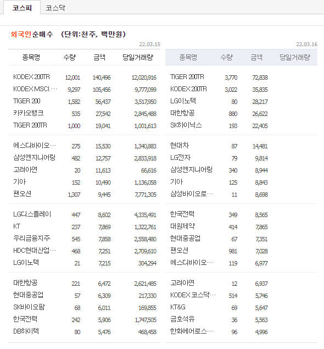Click 삼성엔지니어링 in the 22.03.15 table
This screenshot has width=324, height=349.
(x=34, y=158)
